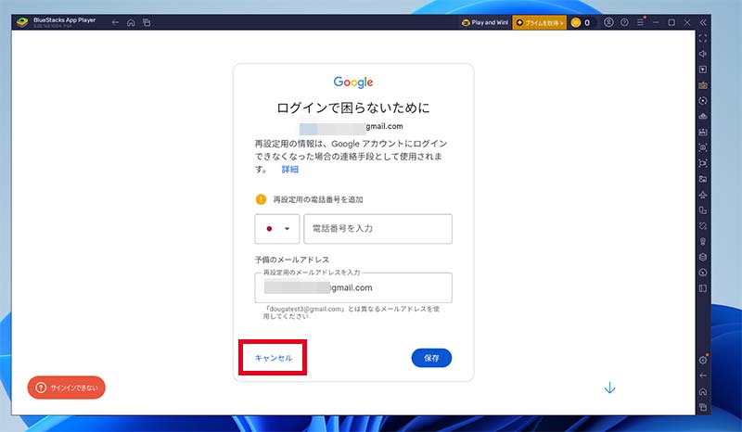The height and width of the screenshot is (432, 742).
Task: Click the phone number input field
Action: (x=377, y=229)
